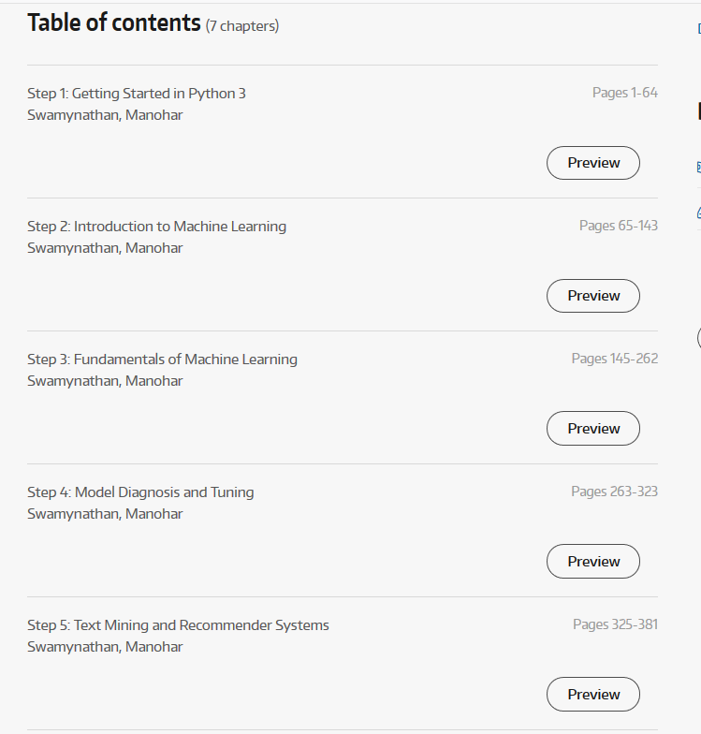The image size is (701, 734).
Task: Open chapter title 'Step 1: Getting Started in Python 3'
Action: tap(137, 94)
